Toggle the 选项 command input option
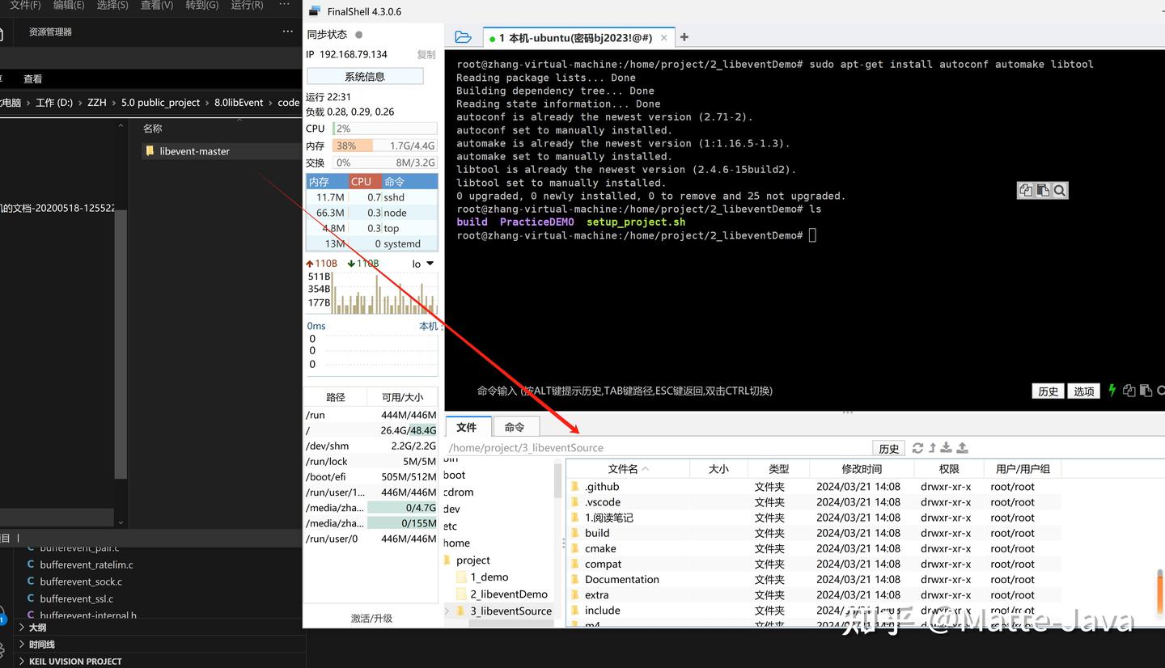This screenshot has width=1165, height=668. [x=1083, y=391]
